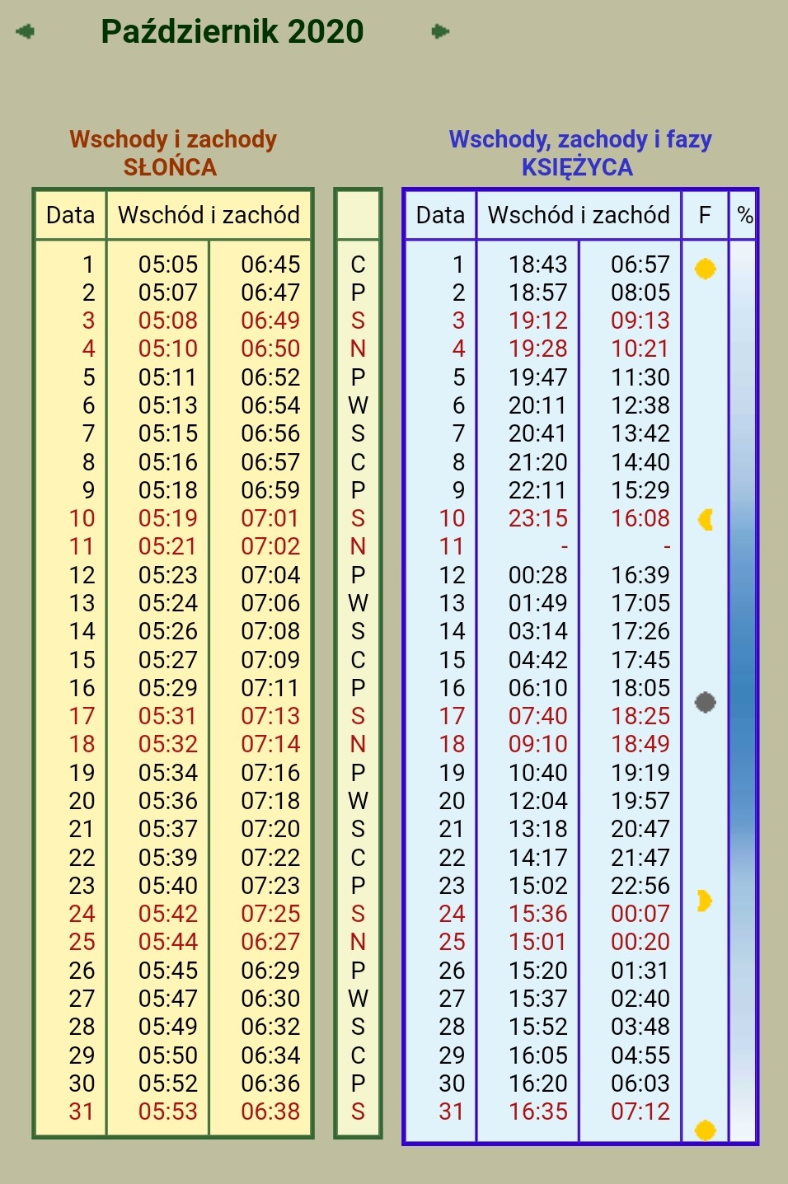
Task: Click moonrise time 16:05 on day 29
Action: click(x=538, y=1055)
